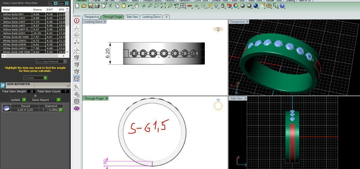
Task: Toggle the GV option at top of metal panel
Action: pos(53,3)
